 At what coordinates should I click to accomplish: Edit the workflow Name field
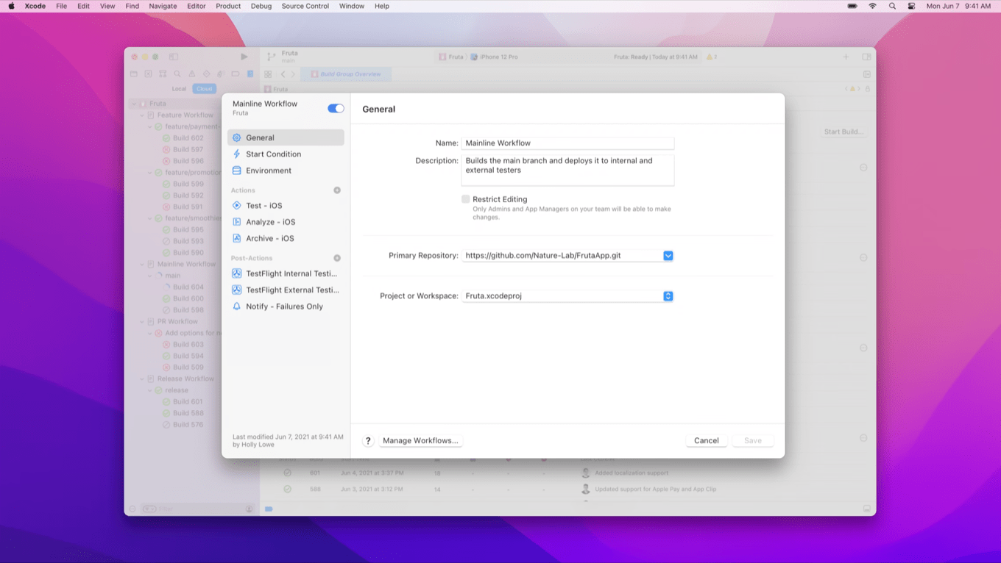point(567,143)
